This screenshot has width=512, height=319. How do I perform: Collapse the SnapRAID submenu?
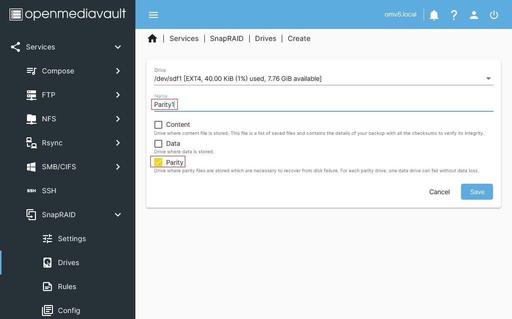118,215
